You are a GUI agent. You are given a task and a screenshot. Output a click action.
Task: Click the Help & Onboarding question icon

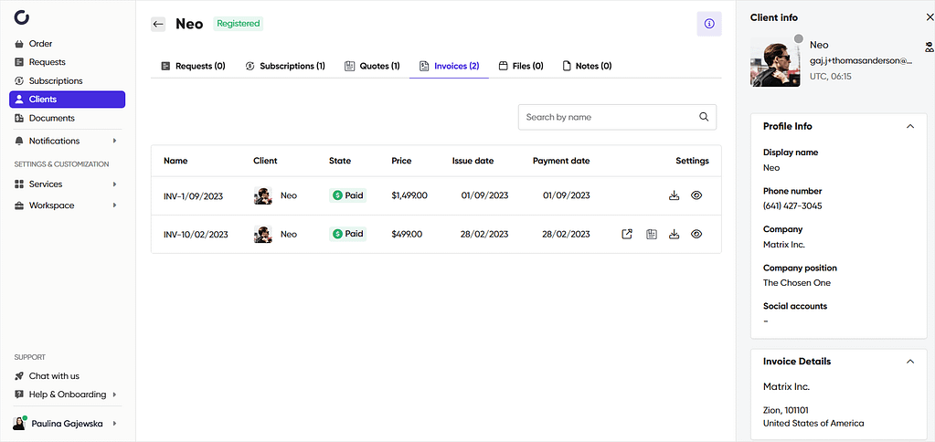point(19,395)
